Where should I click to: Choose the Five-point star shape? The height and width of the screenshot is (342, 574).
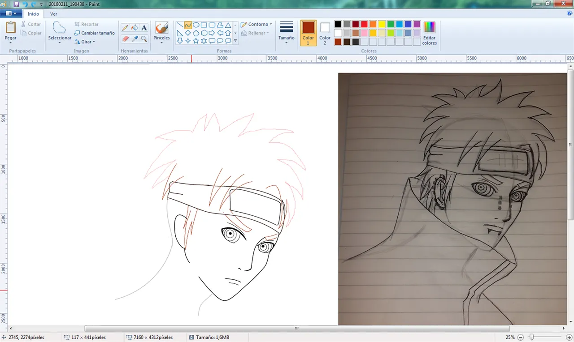click(x=196, y=41)
